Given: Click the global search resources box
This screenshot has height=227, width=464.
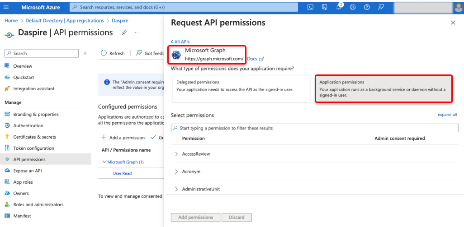Looking at the screenshot, I should (184, 7).
